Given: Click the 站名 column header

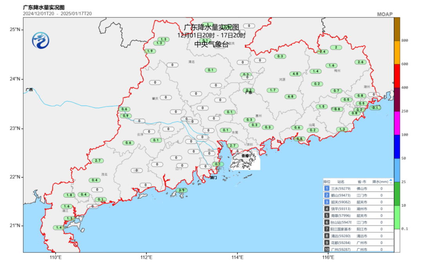Looking at the screenshot, I should (x=341, y=182).
